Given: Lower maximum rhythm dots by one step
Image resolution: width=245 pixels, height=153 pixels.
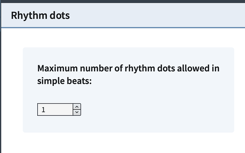Looking at the screenshot, I should 77,112.
